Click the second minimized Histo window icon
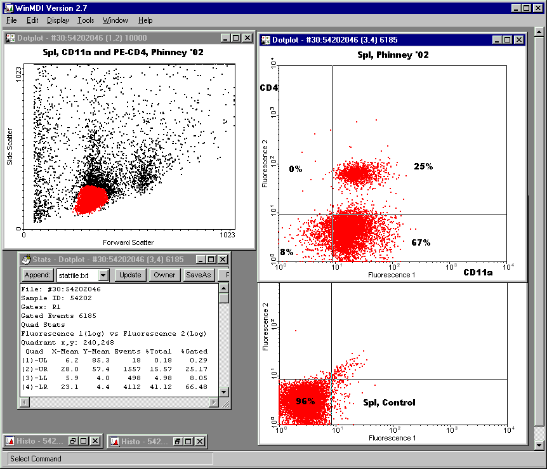The image size is (547, 469). tap(115, 441)
